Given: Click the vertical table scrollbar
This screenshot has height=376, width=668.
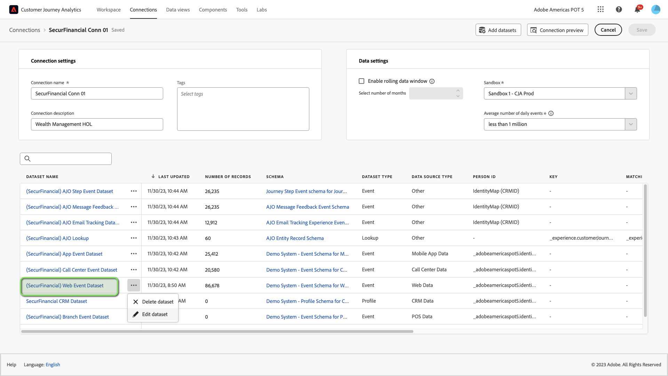Looking at the screenshot, I should pos(645,250).
